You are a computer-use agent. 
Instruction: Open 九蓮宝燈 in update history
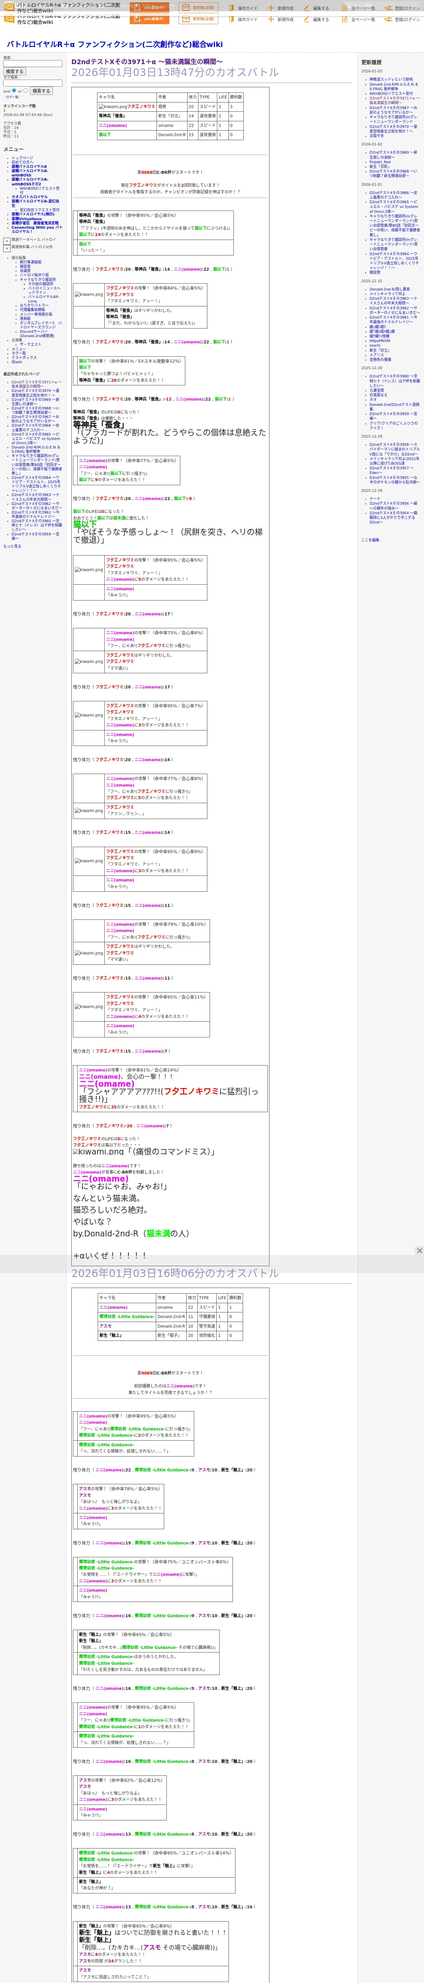point(377,390)
